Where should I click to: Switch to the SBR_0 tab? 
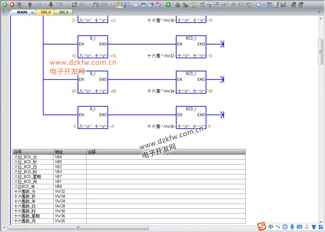(45, 12)
